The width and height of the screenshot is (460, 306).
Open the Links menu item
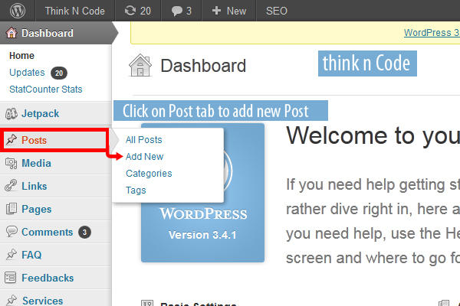click(x=34, y=186)
